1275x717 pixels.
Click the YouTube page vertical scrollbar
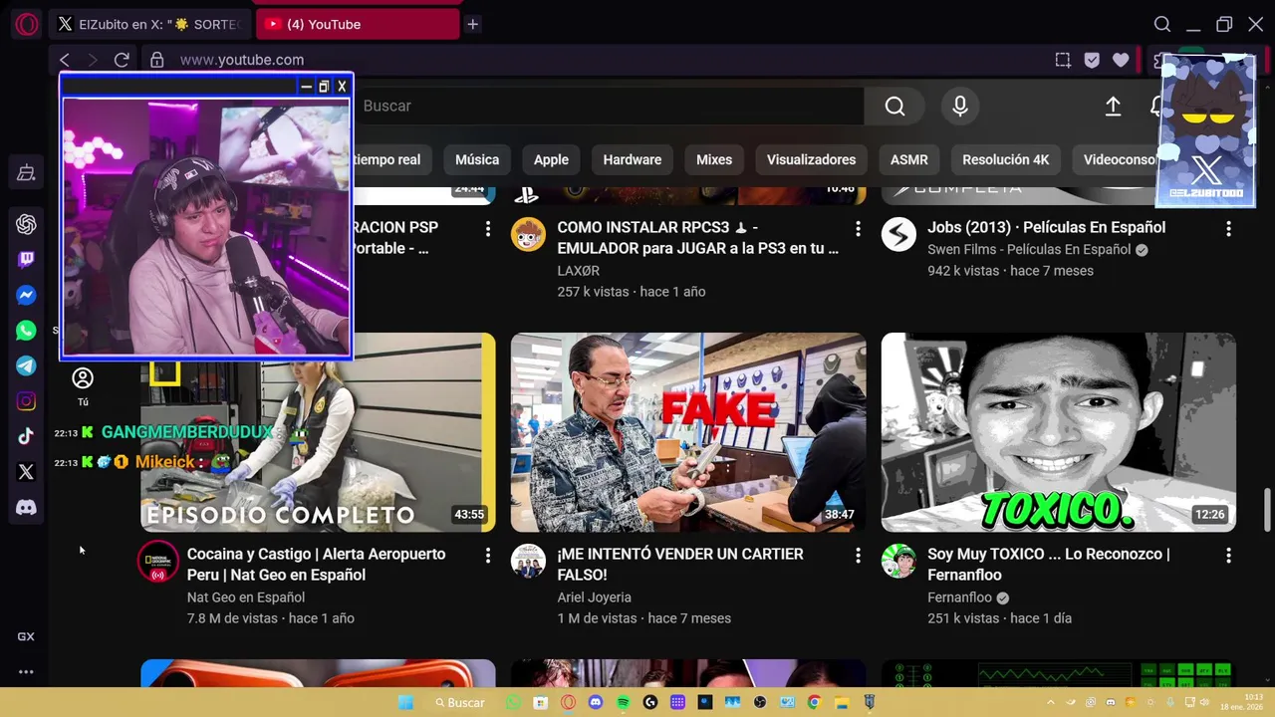pyautogui.click(x=1267, y=511)
